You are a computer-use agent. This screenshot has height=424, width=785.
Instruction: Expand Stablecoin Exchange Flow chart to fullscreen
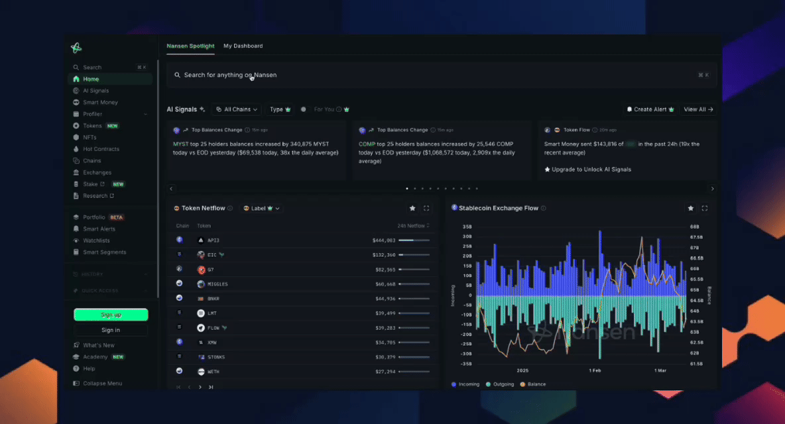704,208
